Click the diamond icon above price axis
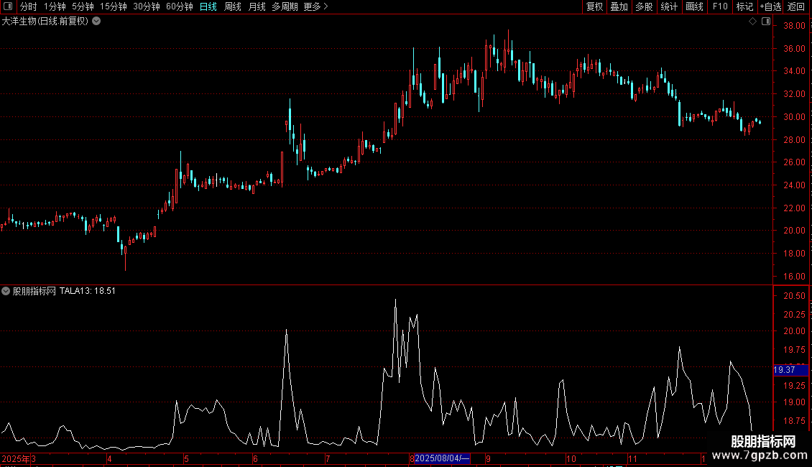The image size is (812, 467). 752,22
